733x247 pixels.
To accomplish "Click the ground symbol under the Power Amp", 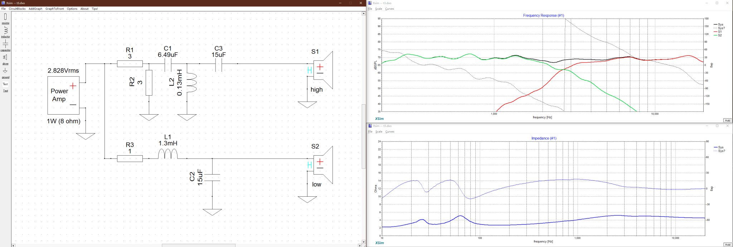I will (86, 136).
